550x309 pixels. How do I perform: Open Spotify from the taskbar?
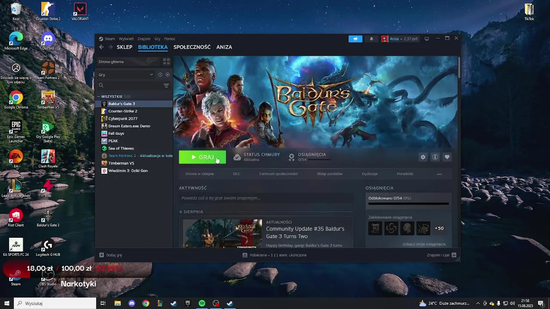coord(202,303)
